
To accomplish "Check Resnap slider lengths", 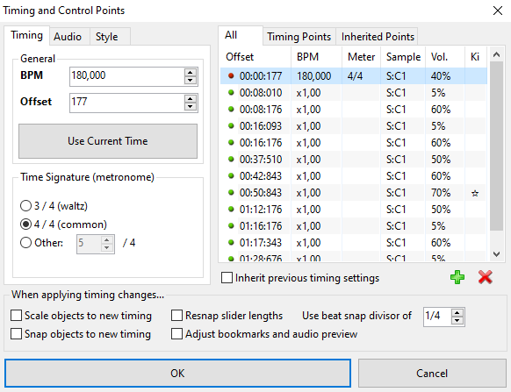I will coord(177,316).
